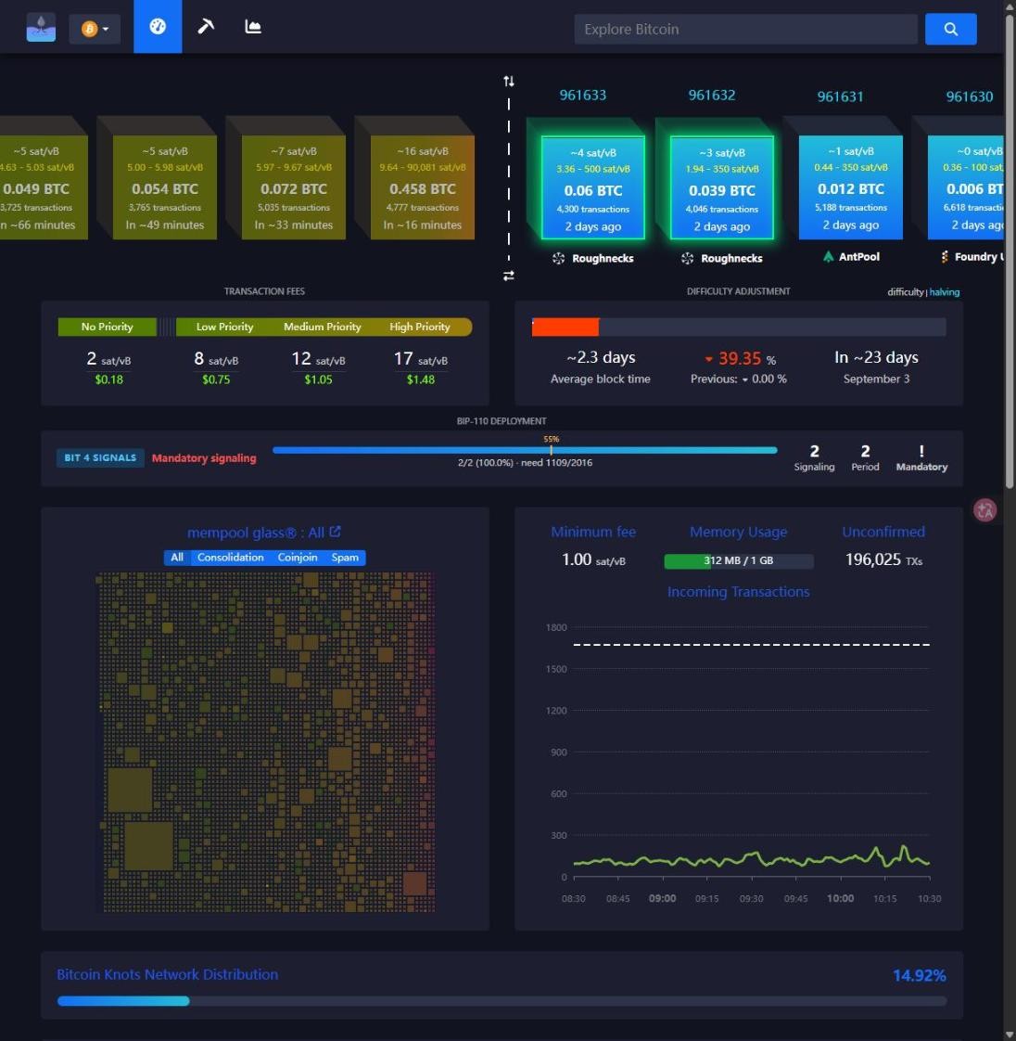Click the mempool logo home icon
1016x1041 pixels.
point(41,28)
